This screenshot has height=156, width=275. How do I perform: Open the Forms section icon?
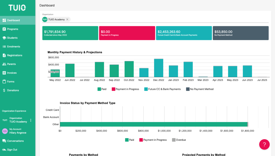click(x=5, y=81)
